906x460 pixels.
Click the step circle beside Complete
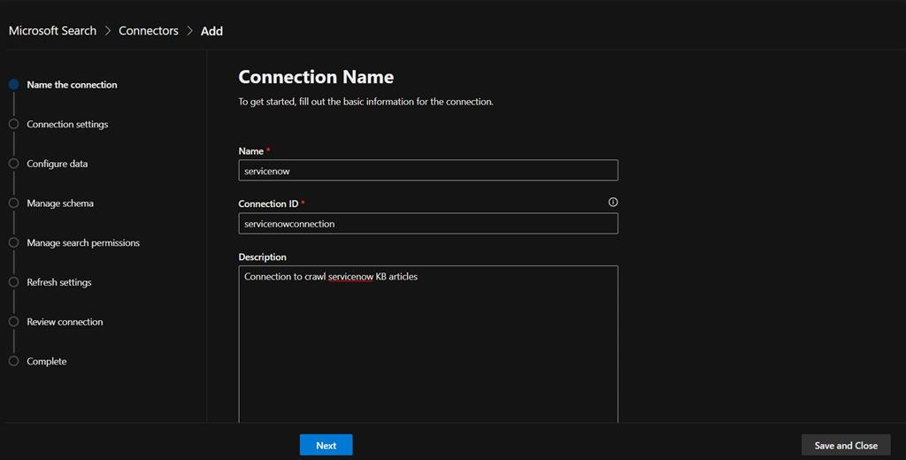pos(14,361)
